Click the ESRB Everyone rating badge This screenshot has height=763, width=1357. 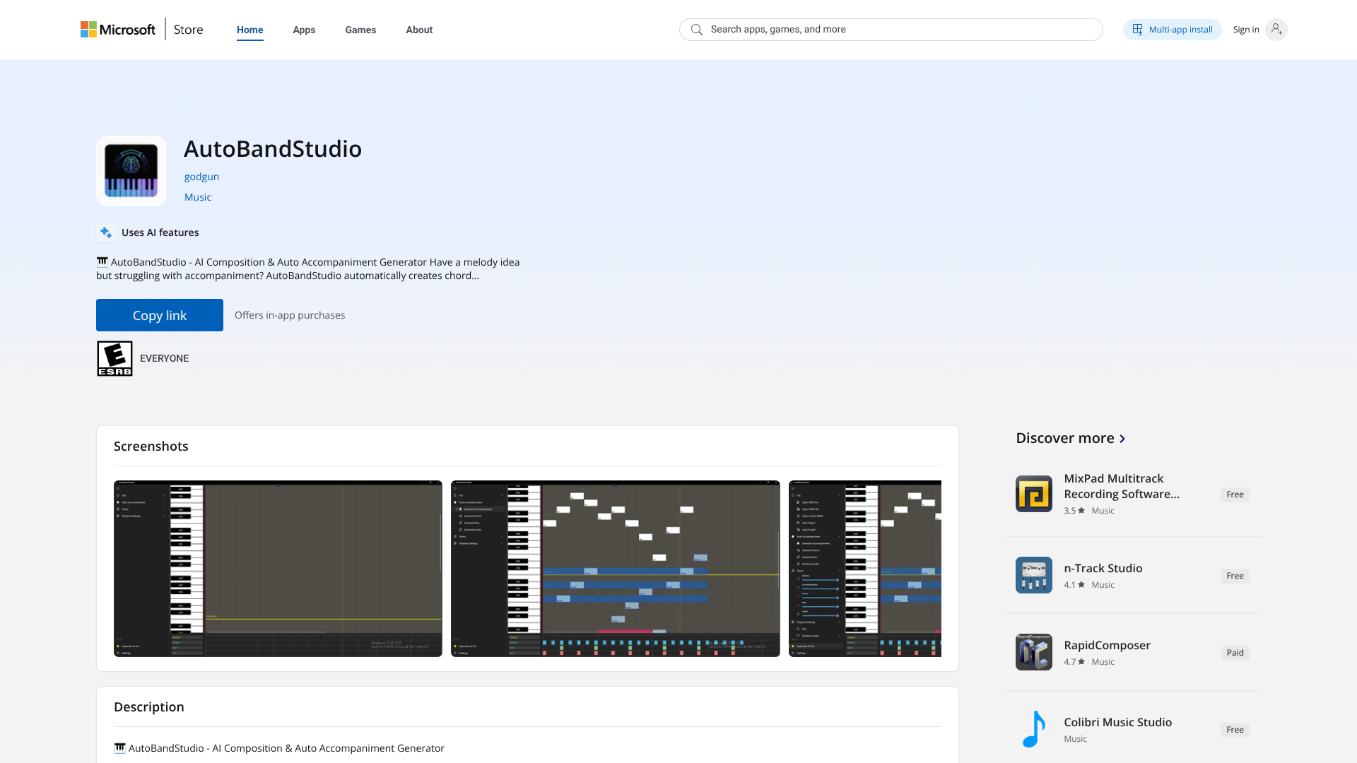click(x=114, y=359)
